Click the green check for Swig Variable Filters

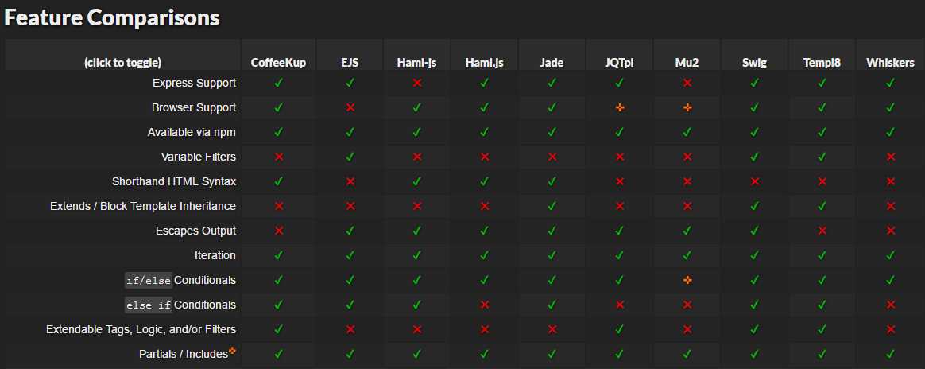click(x=754, y=157)
